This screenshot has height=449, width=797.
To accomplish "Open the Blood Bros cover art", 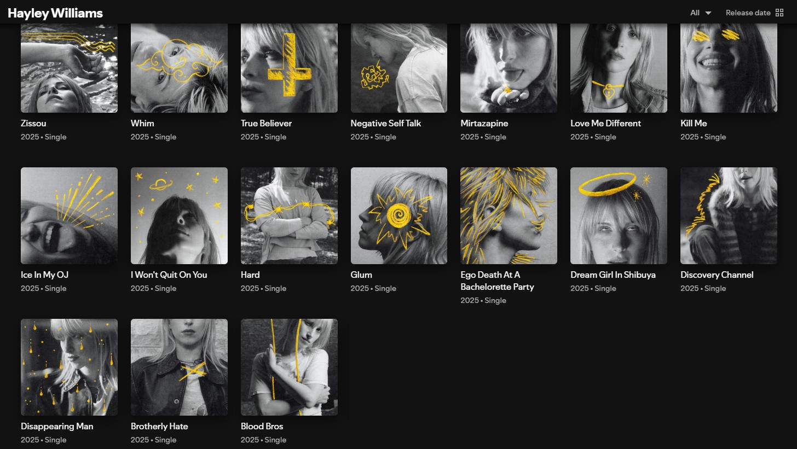I will tap(289, 367).
